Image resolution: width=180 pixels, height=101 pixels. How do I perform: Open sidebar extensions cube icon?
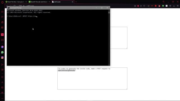click(2, 88)
